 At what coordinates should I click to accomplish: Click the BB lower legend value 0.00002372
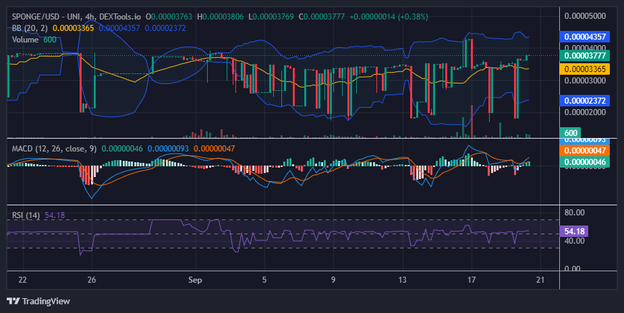click(165, 28)
